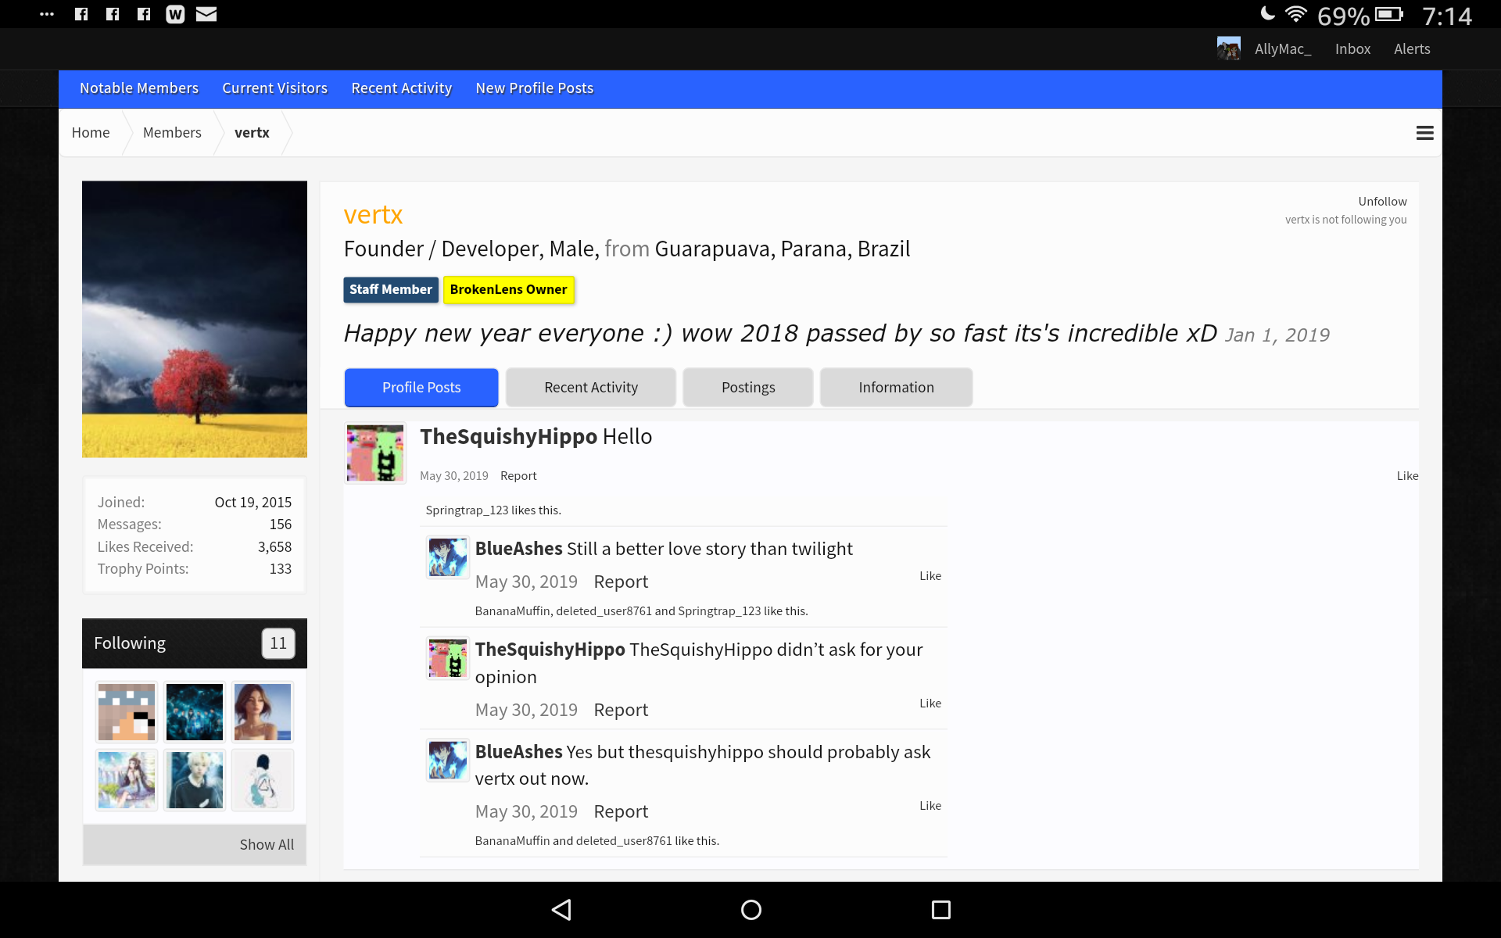
Task: Open vertx's Messages count 156
Action: [280, 524]
